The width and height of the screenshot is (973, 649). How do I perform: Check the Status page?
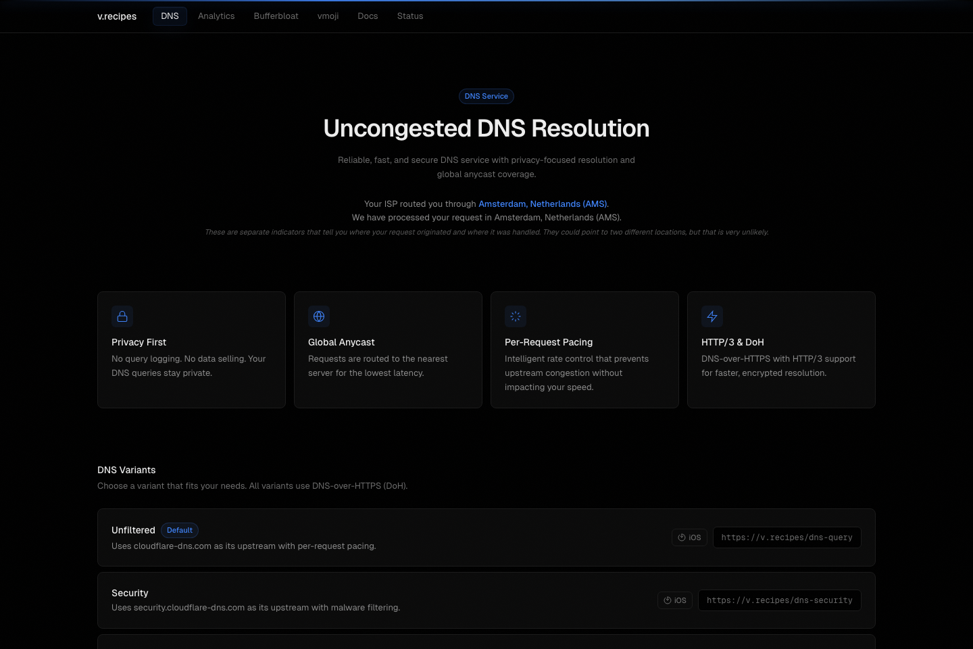(x=410, y=16)
